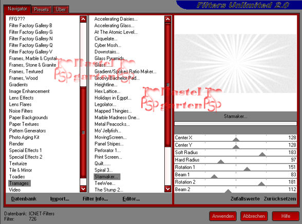Click the Rotation 2 slider handle
This screenshot has width=302, height=224.
pyautogui.click(x=261, y=184)
